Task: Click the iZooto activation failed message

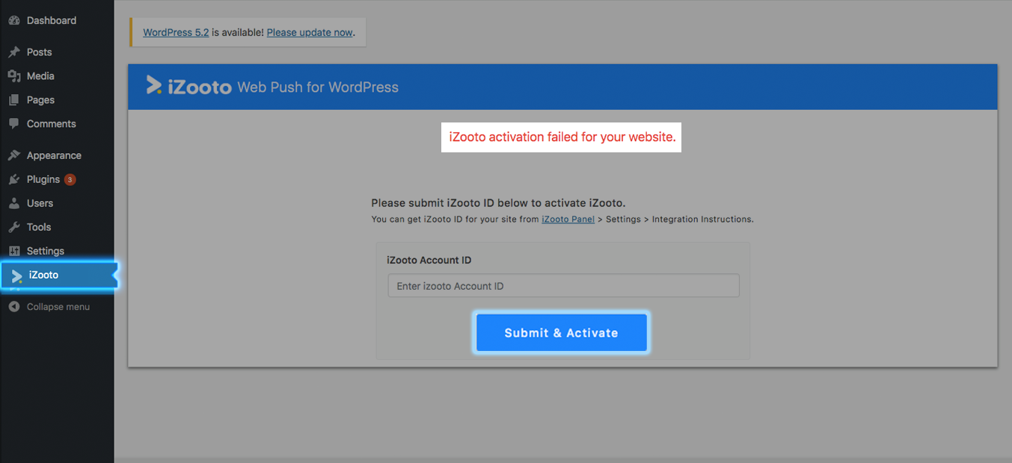Action: click(x=562, y=137)
